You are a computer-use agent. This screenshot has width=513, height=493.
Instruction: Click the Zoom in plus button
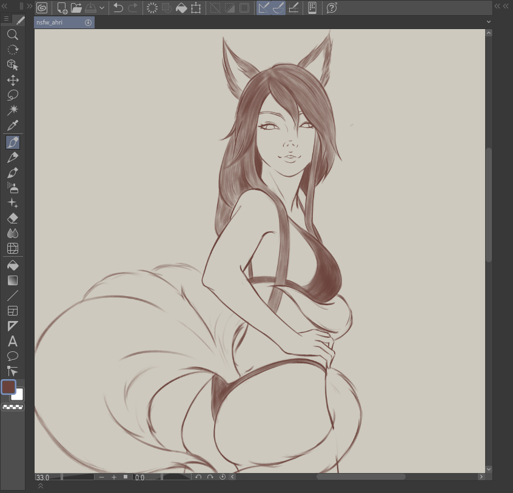coord(114,477)
